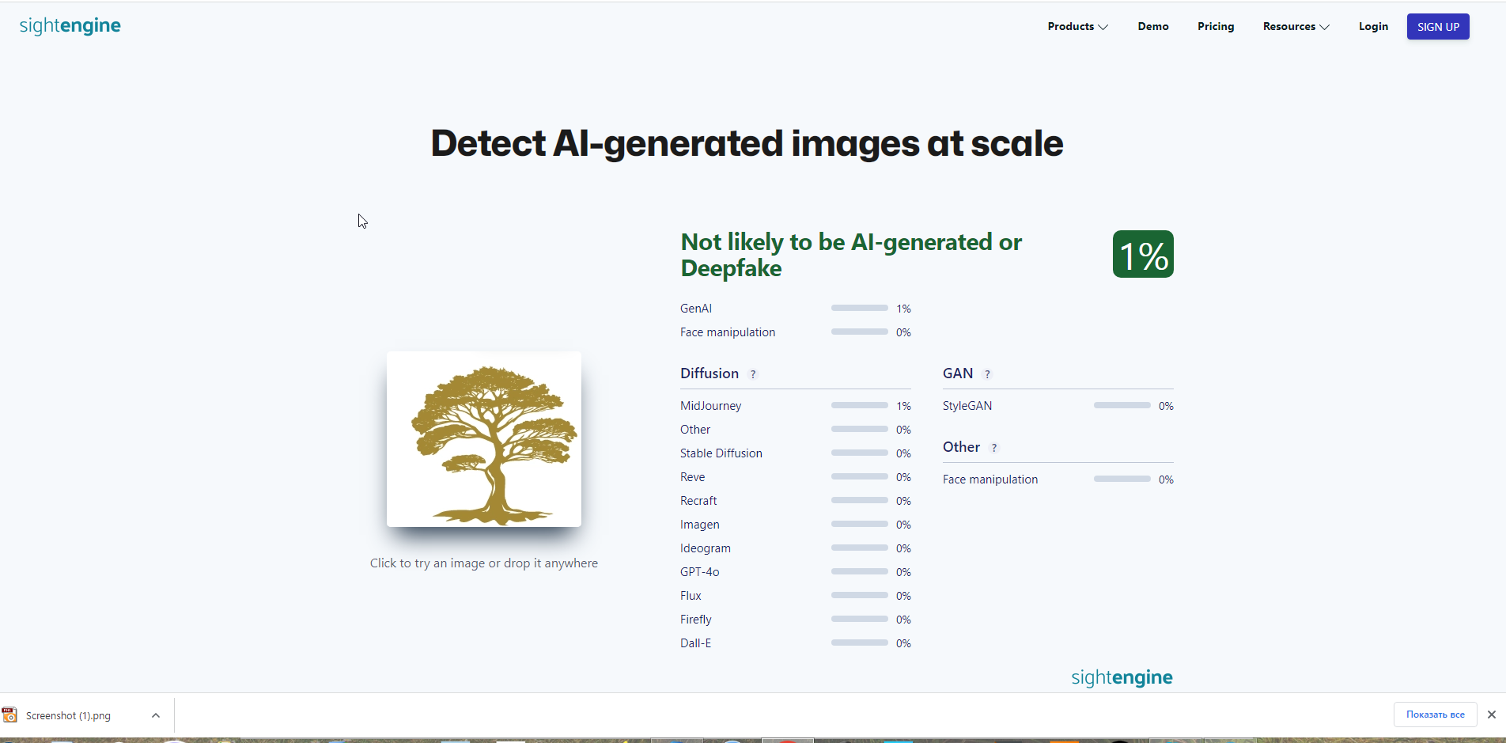This screenshot has height=743, width=1506.
Task: Click the 'Detect AI-generated images at scale' title
Action: click(747, 144)
